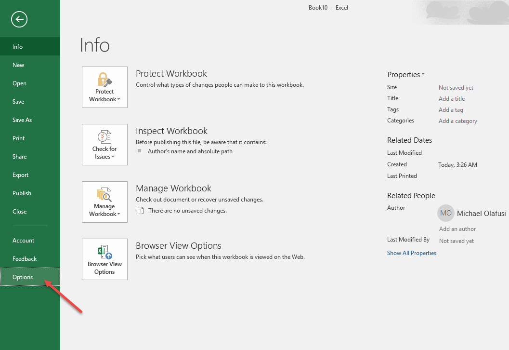
Task: Click the unsaved changes document icon
Action: [x=140, y=210]
